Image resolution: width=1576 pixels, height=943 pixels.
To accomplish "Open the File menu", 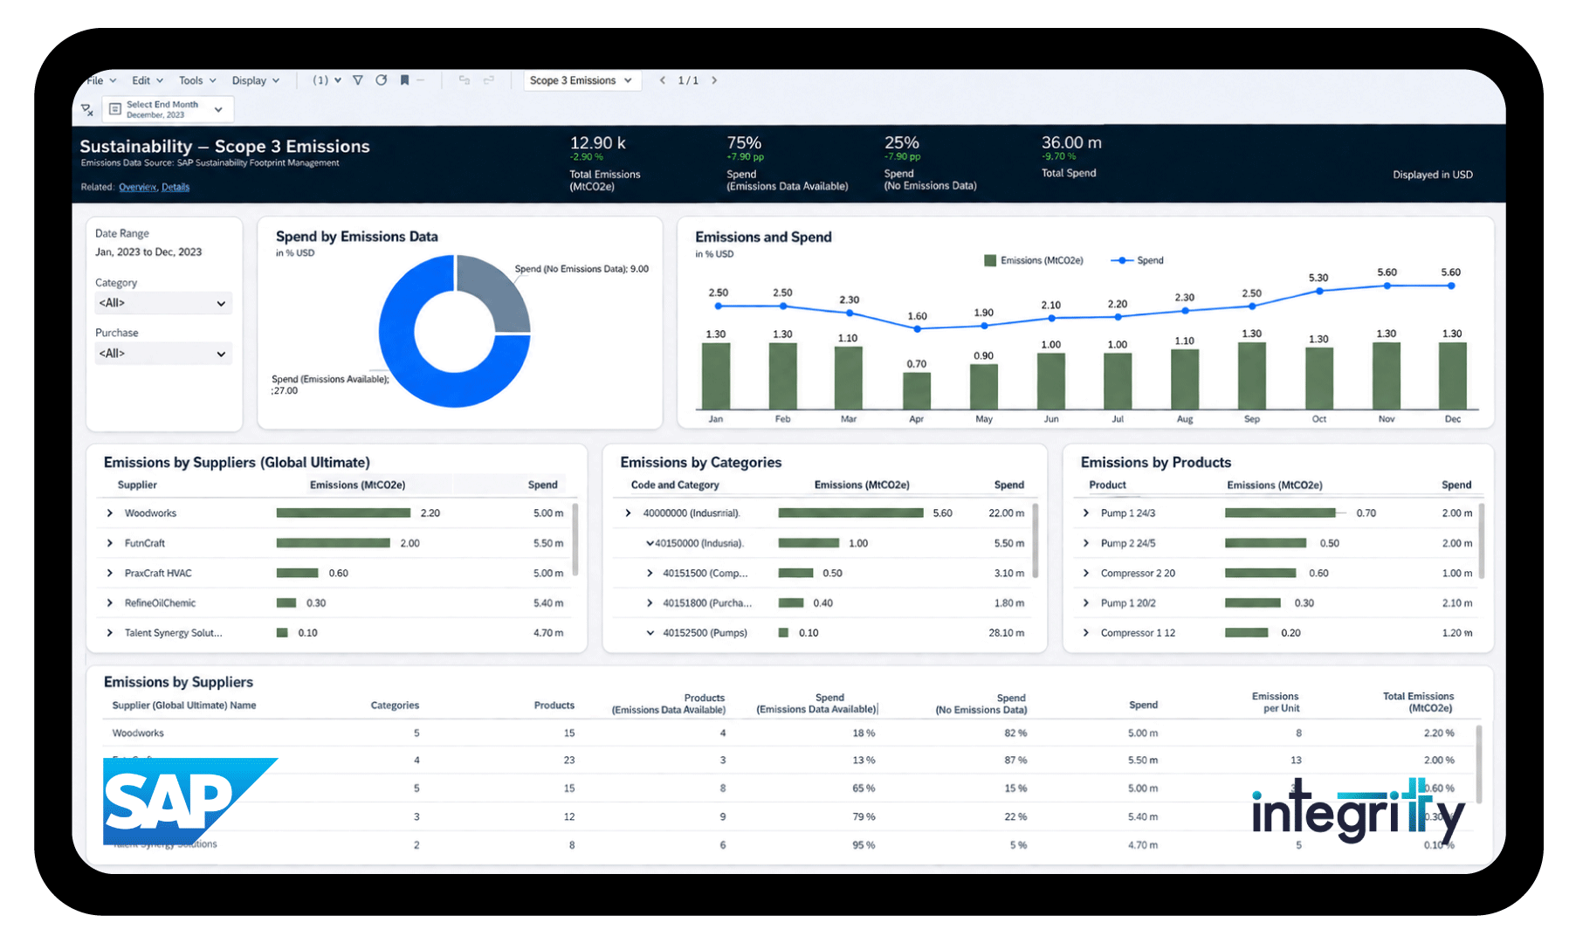I will point(101,80).
